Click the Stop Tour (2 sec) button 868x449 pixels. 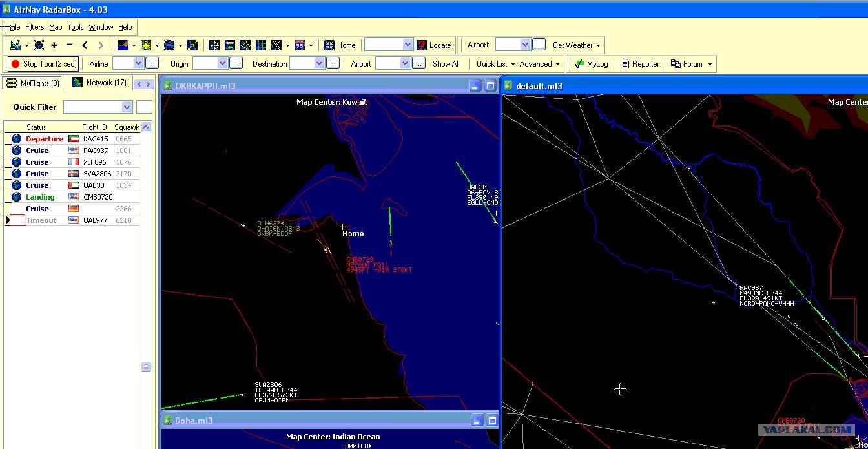coord(43,64)
